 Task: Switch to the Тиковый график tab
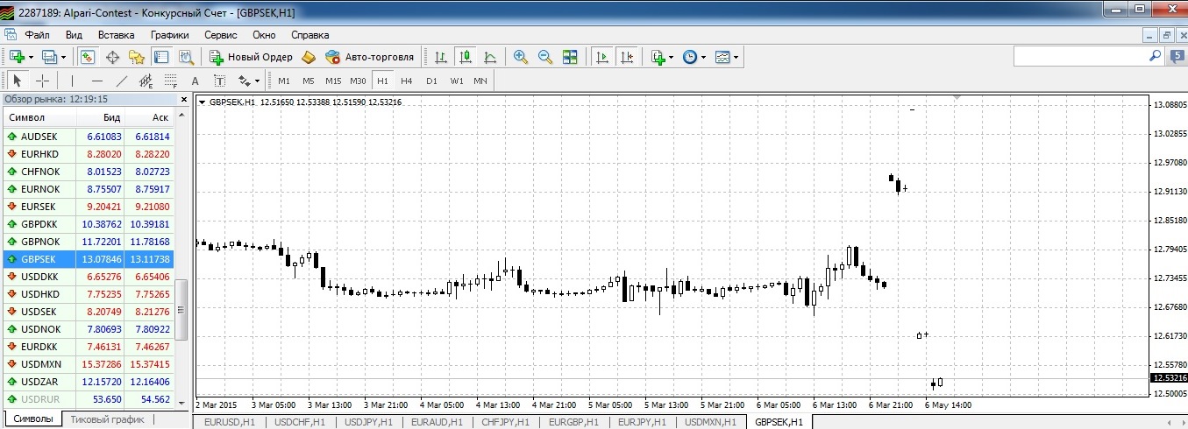pos(107,419)
